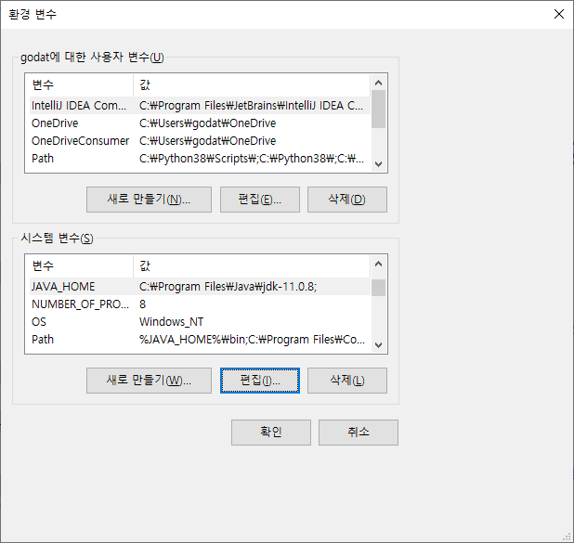
Task: Click the system variables scrollbar thumb
Action: coord(379,288)
